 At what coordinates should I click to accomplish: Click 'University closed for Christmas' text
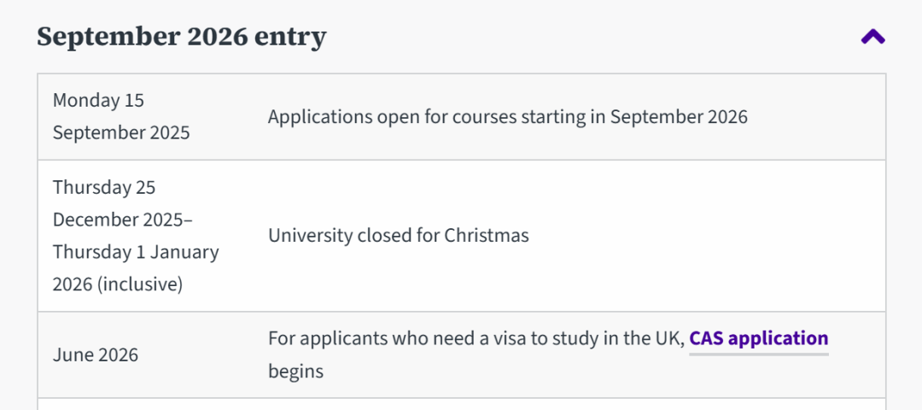398,236
